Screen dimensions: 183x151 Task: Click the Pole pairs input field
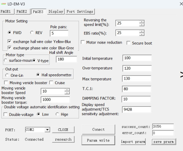point(59,33)
